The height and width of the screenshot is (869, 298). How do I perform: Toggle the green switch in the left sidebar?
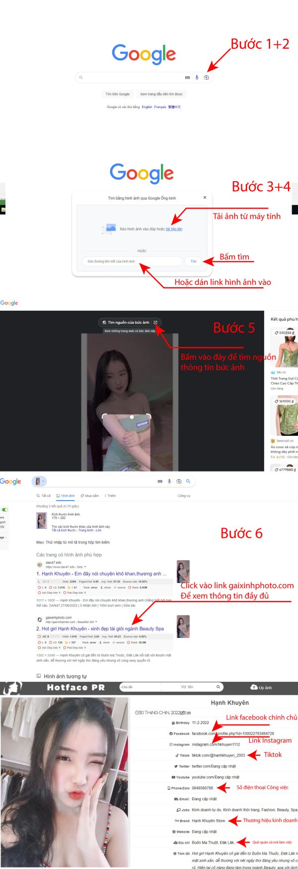coord(5,509)
